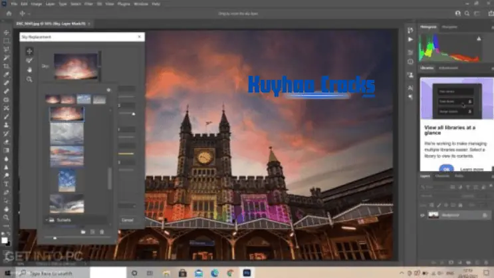Image resolution: width=494 pixels, height=278 pixels.
Task: Select the Type tool in main toolbar
Action: tap(7, 184)
